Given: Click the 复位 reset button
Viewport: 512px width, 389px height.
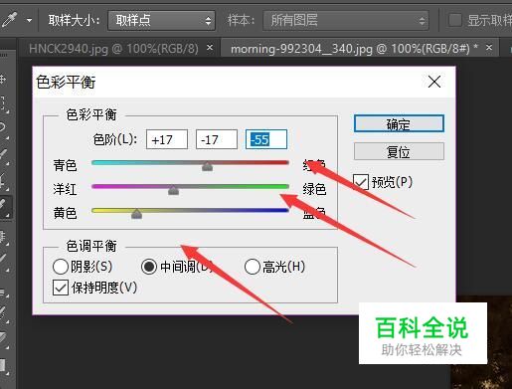Looking at the screenshot, I should pos(399,152).
